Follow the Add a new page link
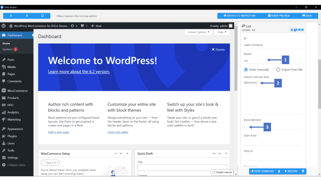Viewport: 321px width, 181px height. [x=59, y=132]
